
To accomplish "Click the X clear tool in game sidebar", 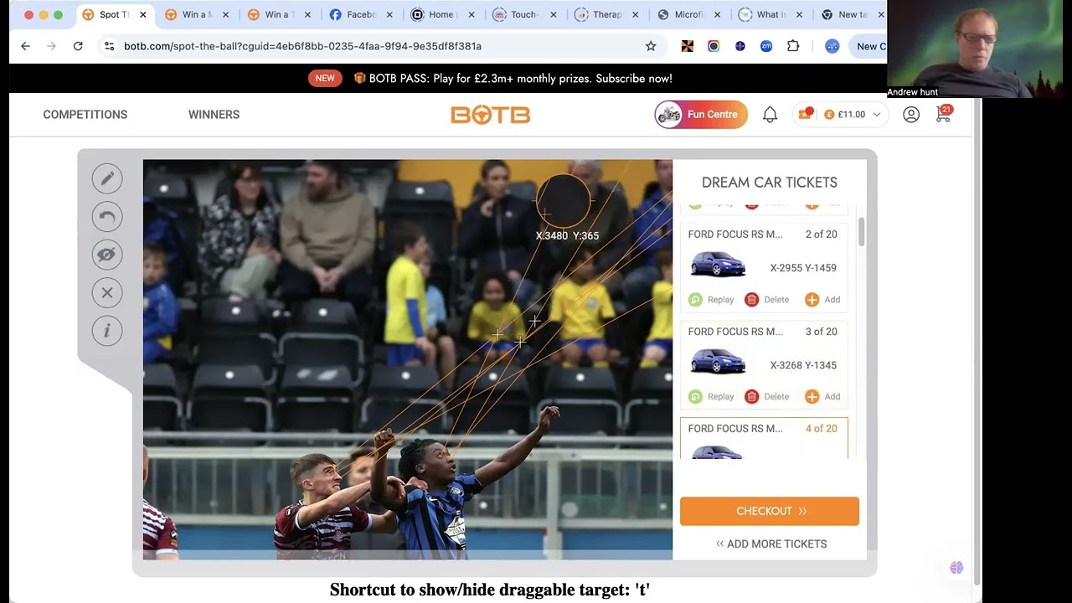I will (x=107, y=292).
